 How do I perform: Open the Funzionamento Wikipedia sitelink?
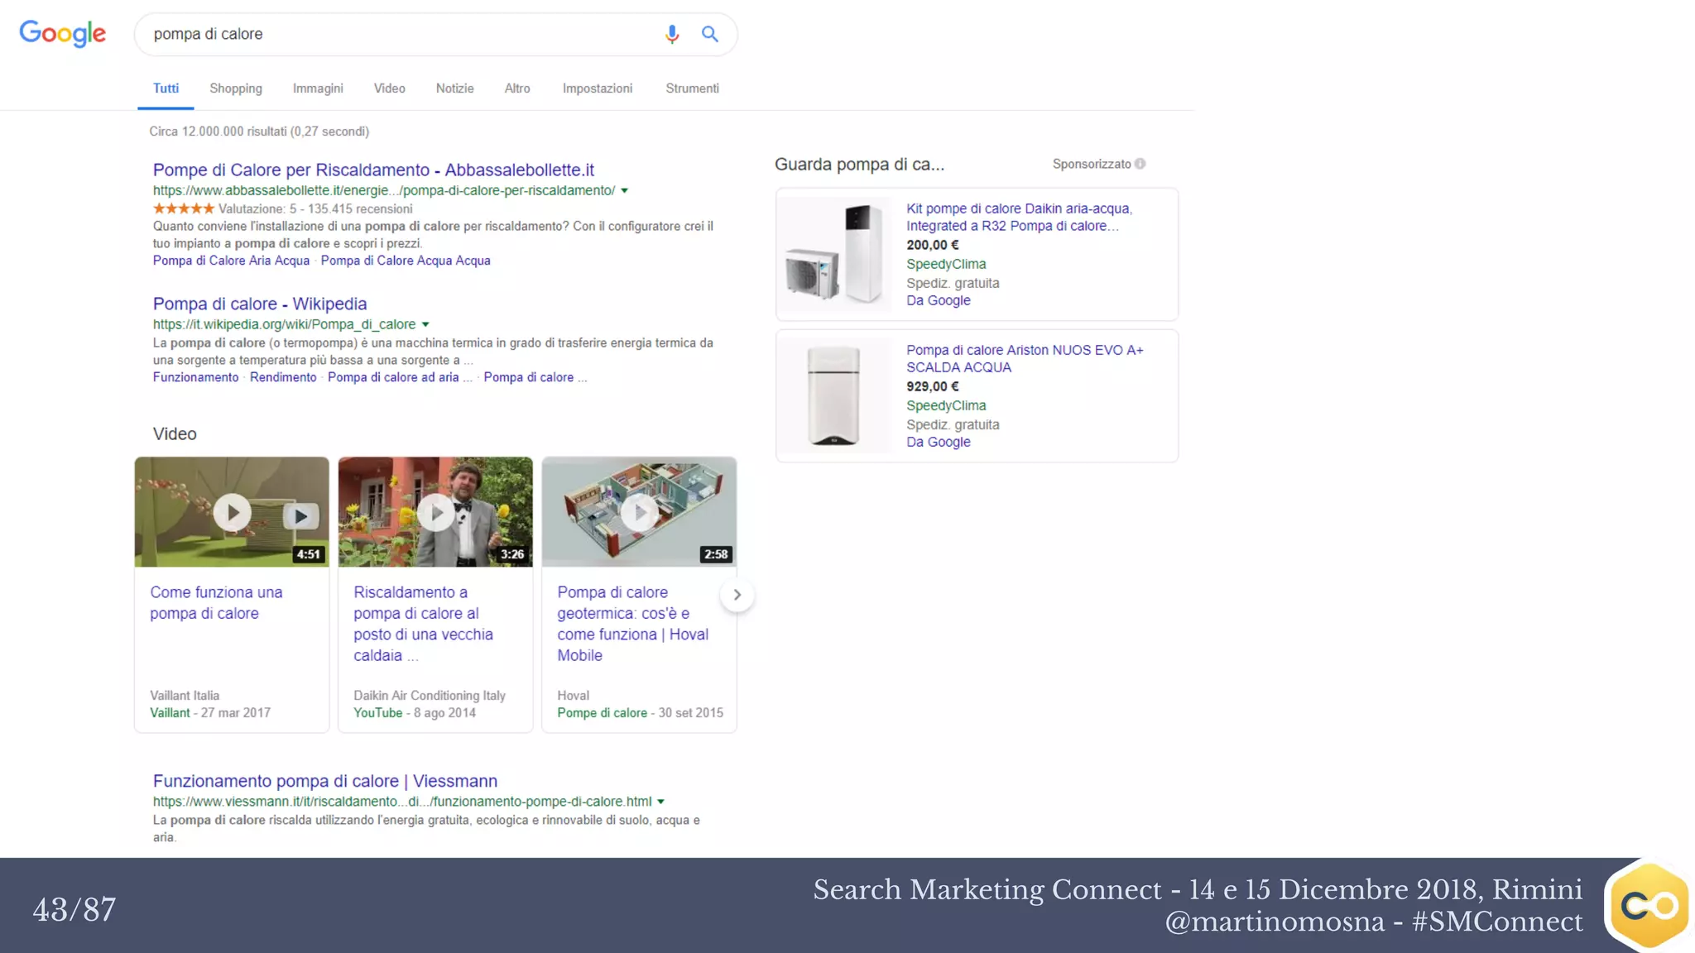point(195,377)
